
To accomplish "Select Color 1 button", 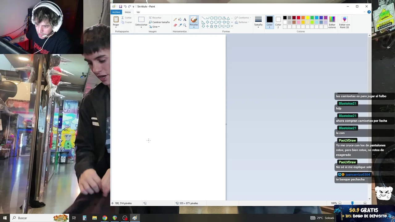I will pyautogui.click(x=270, y=22).
